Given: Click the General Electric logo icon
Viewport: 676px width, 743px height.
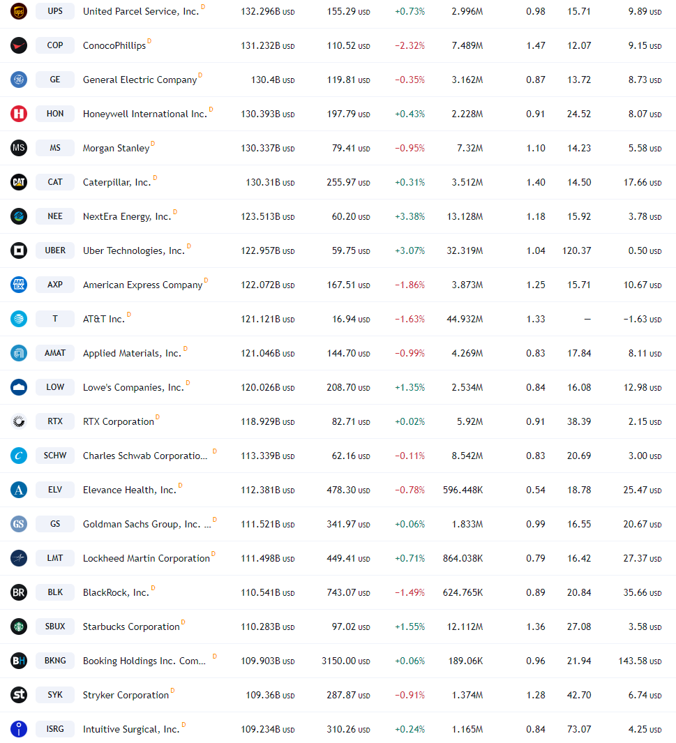Looking at the screenshot, I should 19,80.
